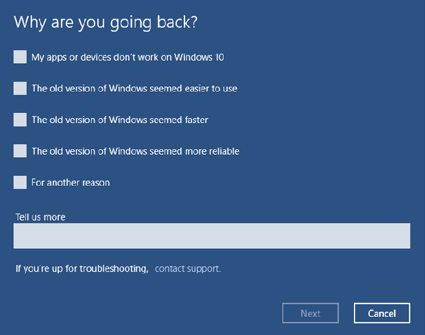425x335 pixels.
Task: Check the box for apps or devices not working
Action: [x=20, y=57]
